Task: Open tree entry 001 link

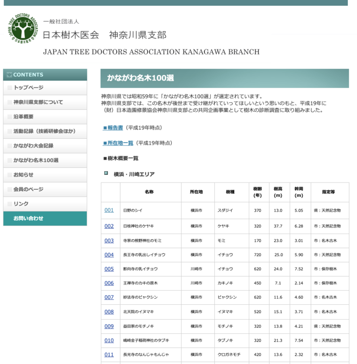Action: pyautogui.click(x=109, y=210)
